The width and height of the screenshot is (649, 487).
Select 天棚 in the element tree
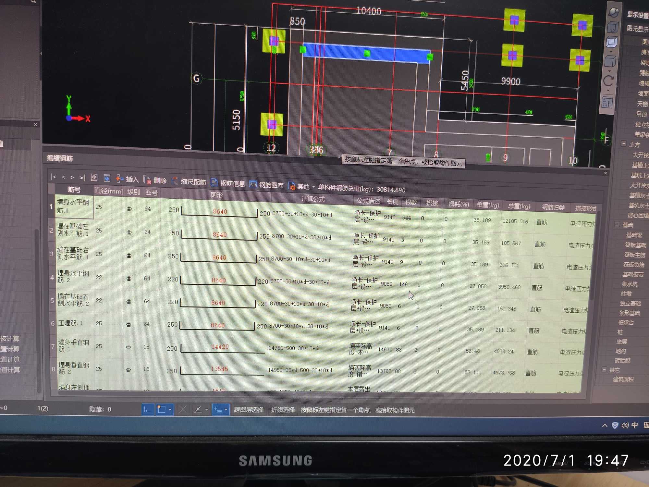(x=643, y=104)
